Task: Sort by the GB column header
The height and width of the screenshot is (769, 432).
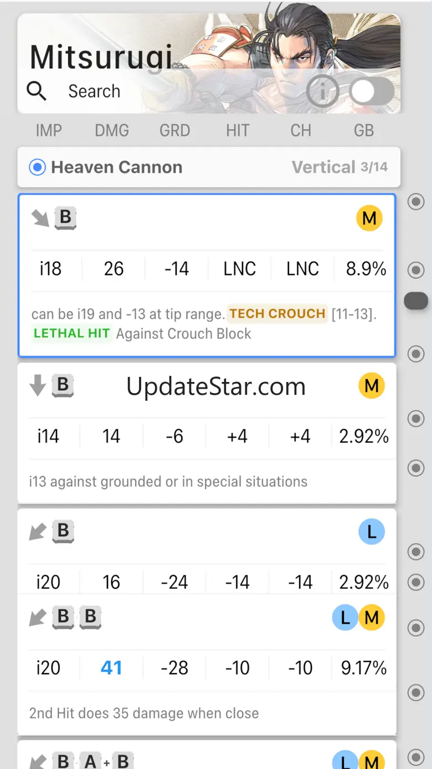Action: [x=364, y=131]
